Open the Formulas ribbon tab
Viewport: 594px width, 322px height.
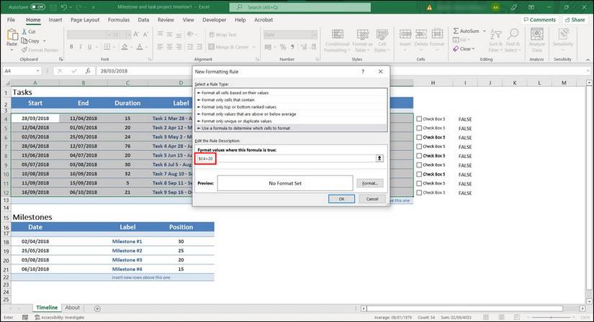tap(119, 20)
